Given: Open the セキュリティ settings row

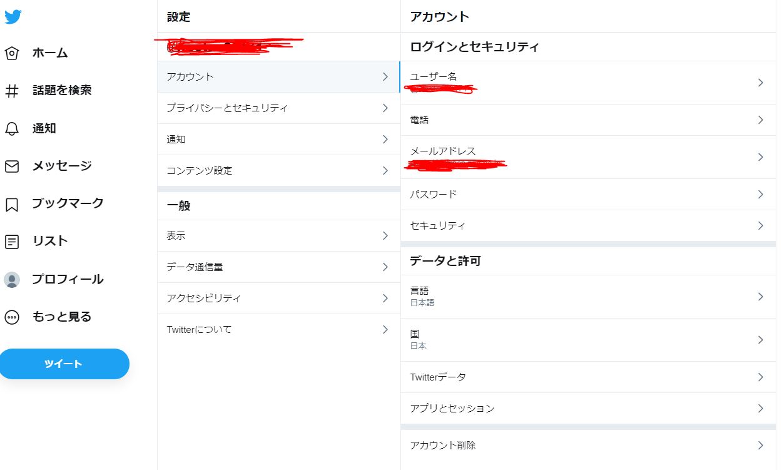Looking at the screenshot, I should 437,226.
